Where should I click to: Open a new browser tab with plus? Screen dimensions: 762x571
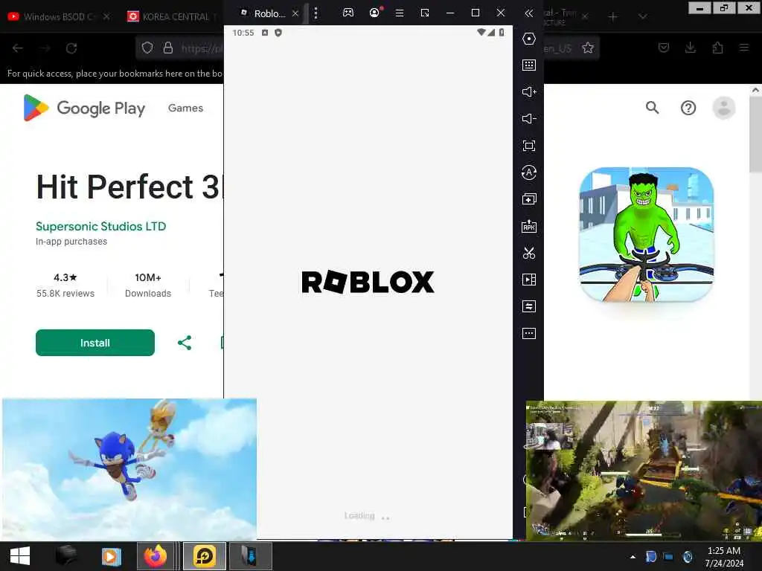613,16
